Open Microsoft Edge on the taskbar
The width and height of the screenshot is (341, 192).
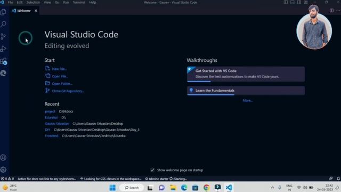[184, 187]
